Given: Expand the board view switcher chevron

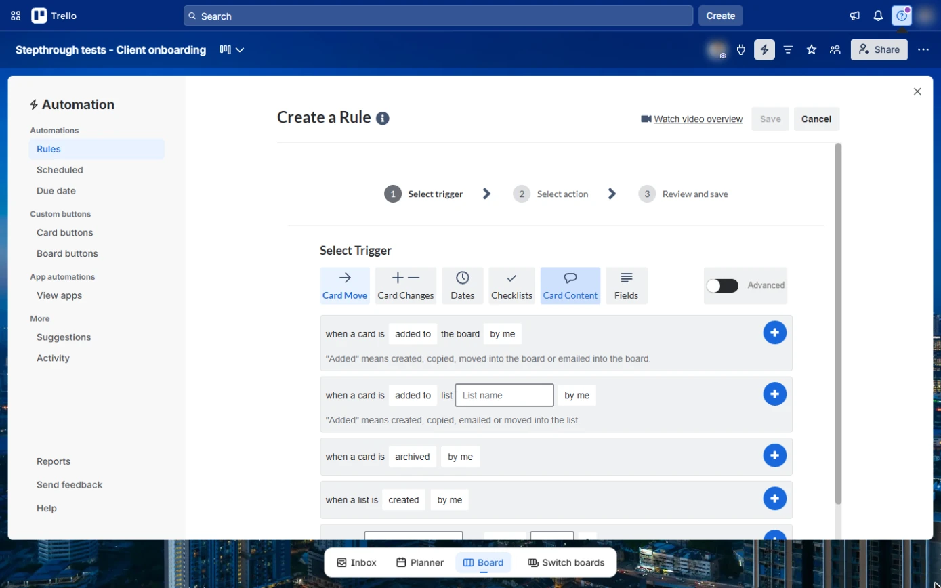Looking at the screenshot, I should pyautogui.click(x=239, y=49).
